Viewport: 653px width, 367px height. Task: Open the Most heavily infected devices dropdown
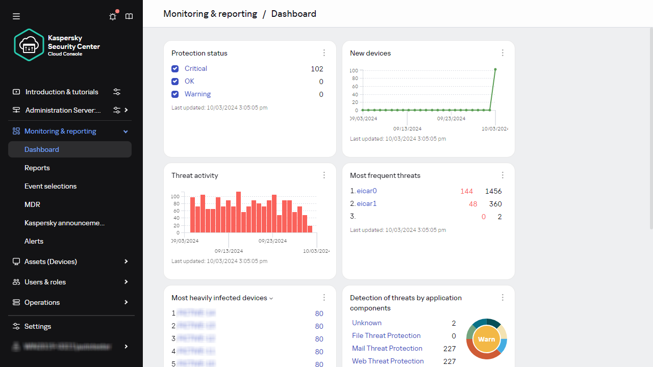pyautogui.click(x=271, y=298)
